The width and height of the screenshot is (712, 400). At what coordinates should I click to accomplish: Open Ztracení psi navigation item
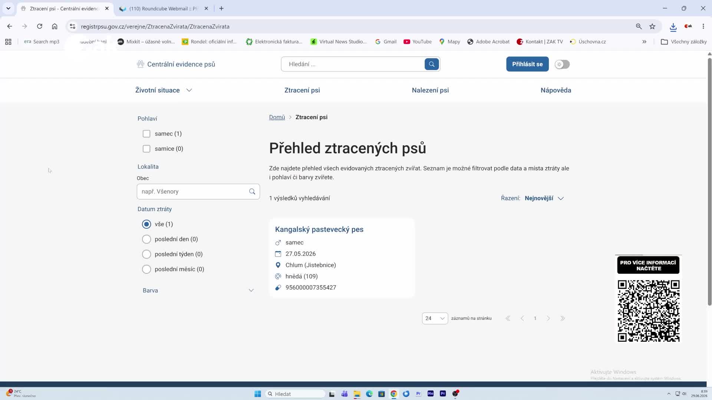click(302, 90)
